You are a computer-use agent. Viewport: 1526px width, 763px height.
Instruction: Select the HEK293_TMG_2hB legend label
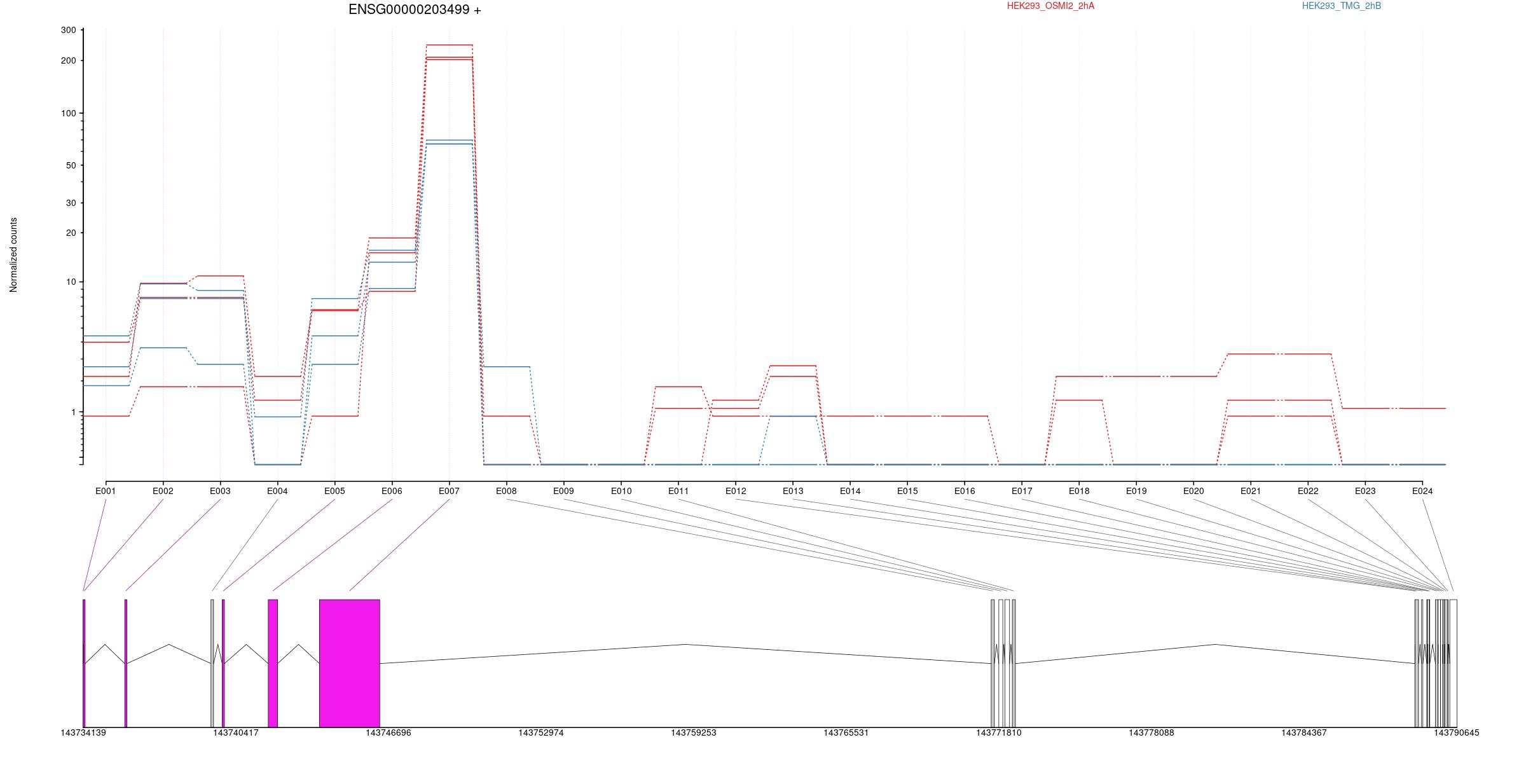click(1342, 6)
